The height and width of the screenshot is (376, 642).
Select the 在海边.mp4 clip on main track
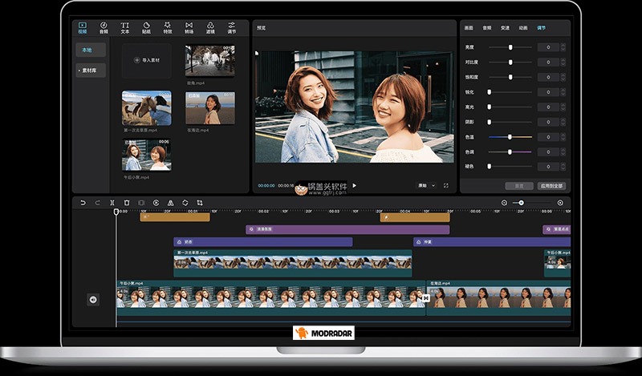(x=498, y=298)
